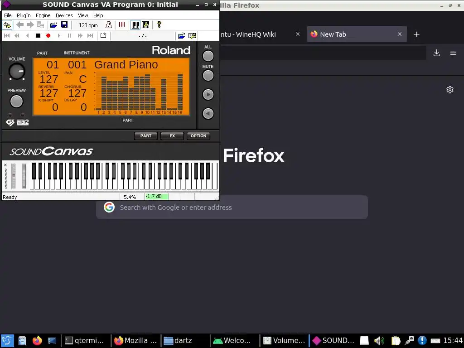Toggle the keyboard bar display icon

coord(135,25)
